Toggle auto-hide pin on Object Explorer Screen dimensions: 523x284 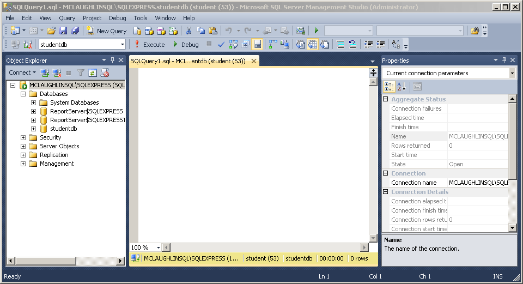click(112, 60)
